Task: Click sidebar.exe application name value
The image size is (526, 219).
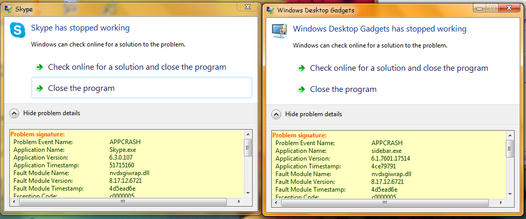Action: click(386, 151)
